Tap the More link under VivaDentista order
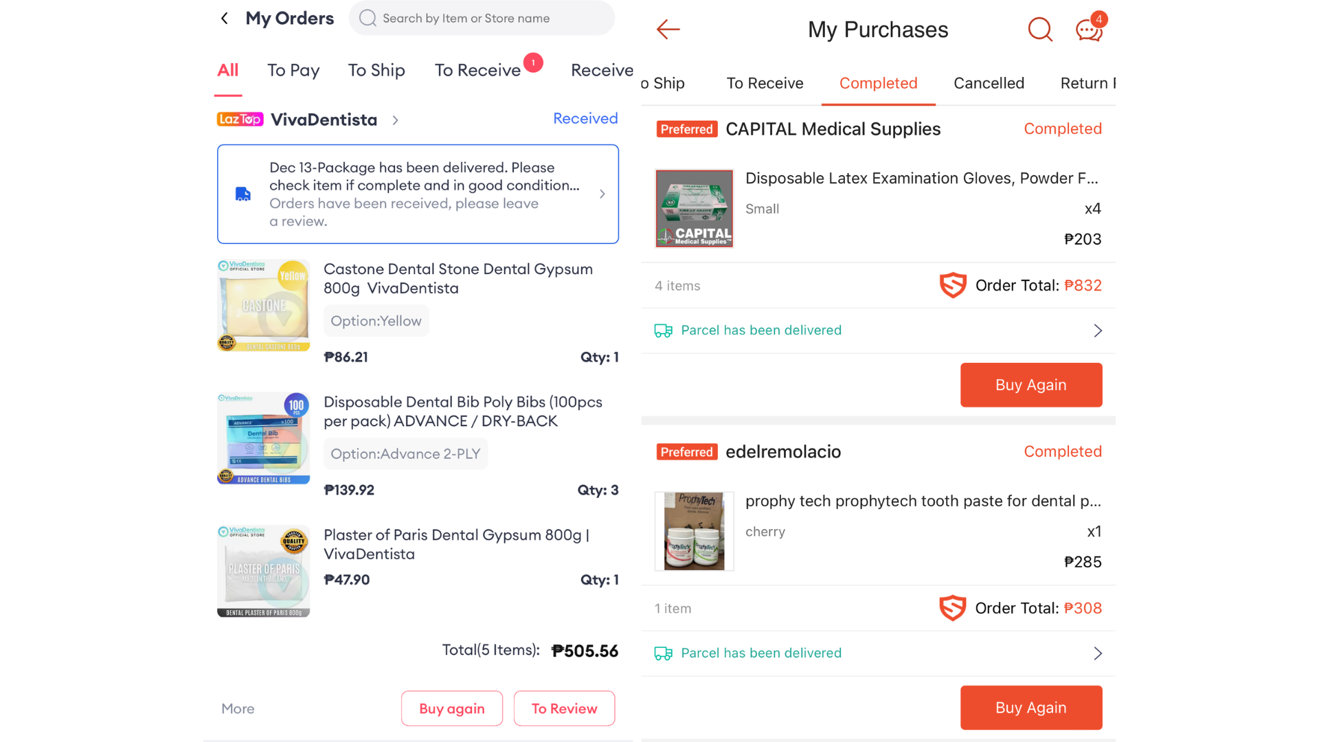 click(238, 708)
